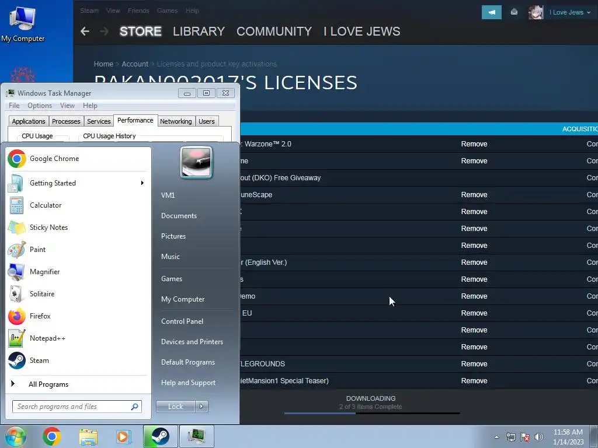Open Magnifier from the Start menu
The width and height of the screenshot is (598, 448).
[78, 272]
